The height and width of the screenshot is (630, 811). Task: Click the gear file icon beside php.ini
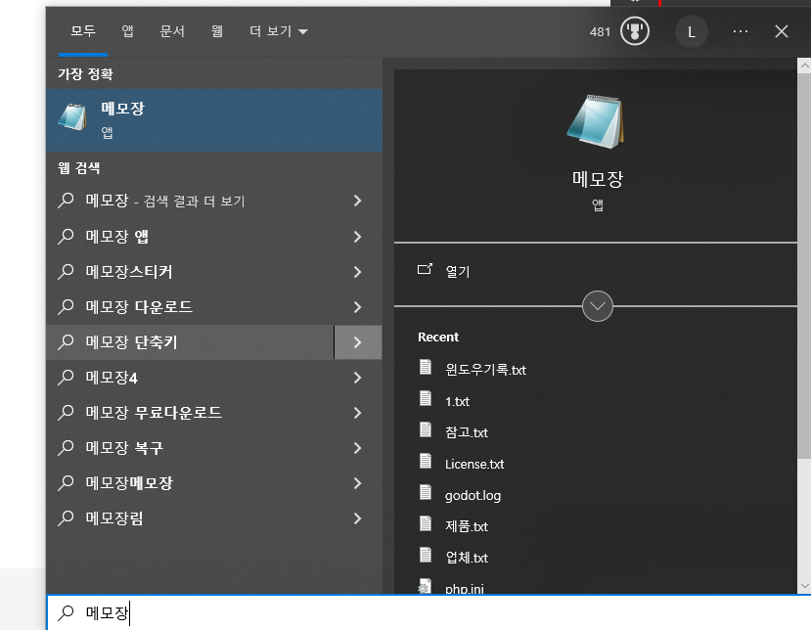point(425,586)
